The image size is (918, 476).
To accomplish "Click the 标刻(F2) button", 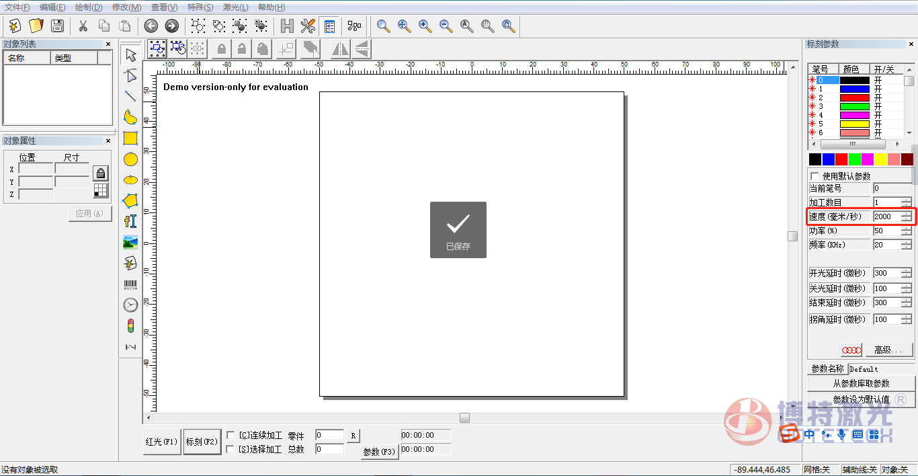I will tap(202, 442).
